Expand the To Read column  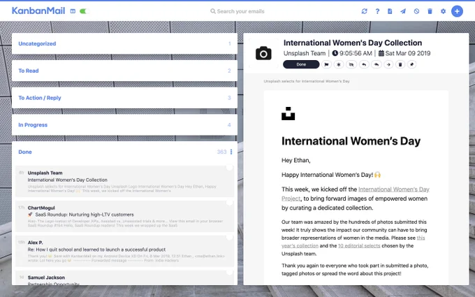pos(124,71)
